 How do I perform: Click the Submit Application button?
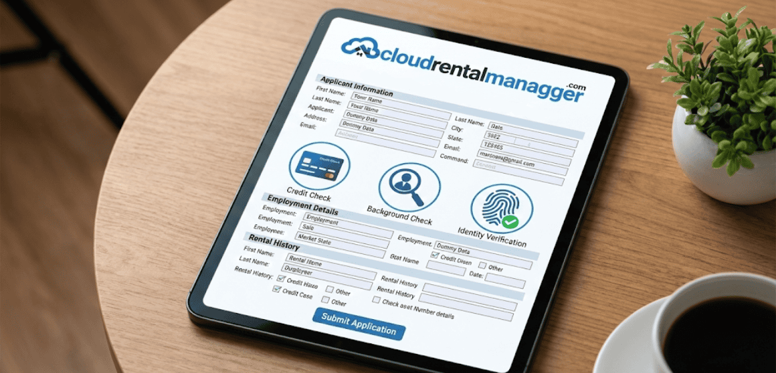click(359, 324)
